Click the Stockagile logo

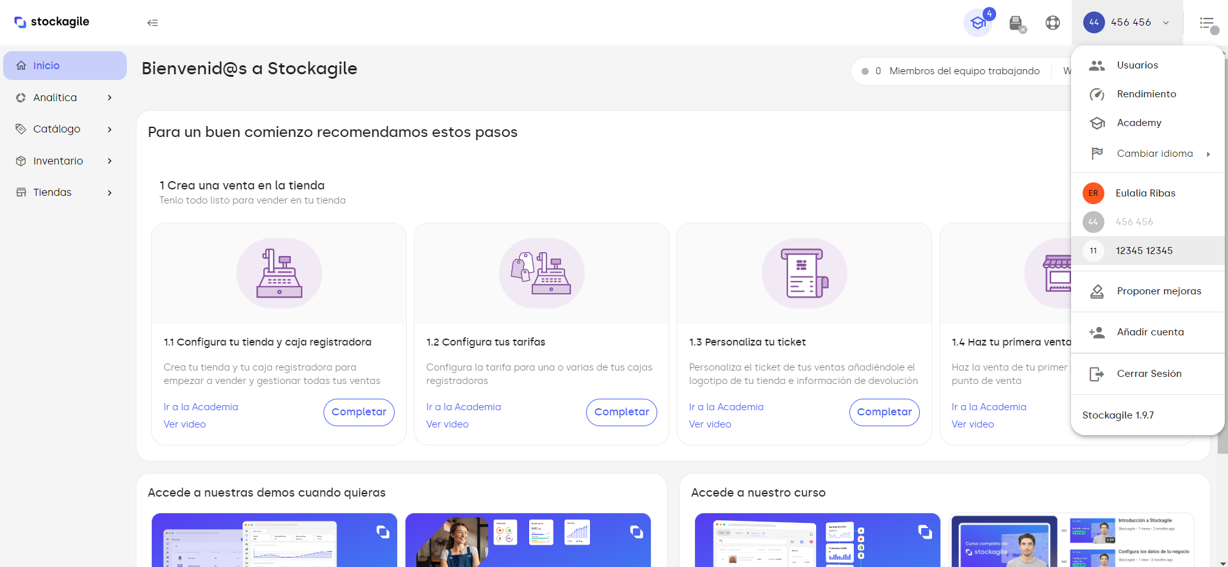pos(52,22)
